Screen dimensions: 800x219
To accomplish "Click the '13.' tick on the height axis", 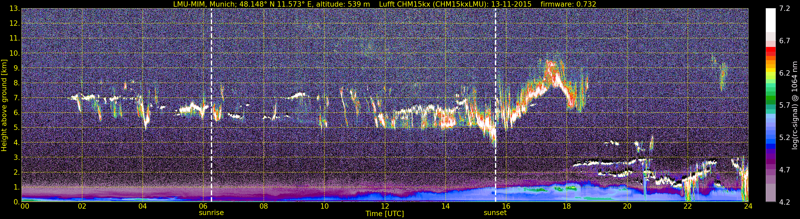I will 15,8.
